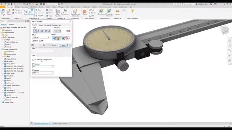This screenshot has width=232, height=130.
Task: Collapse the Caliper Body:1 node
Action: coord(1,37)
